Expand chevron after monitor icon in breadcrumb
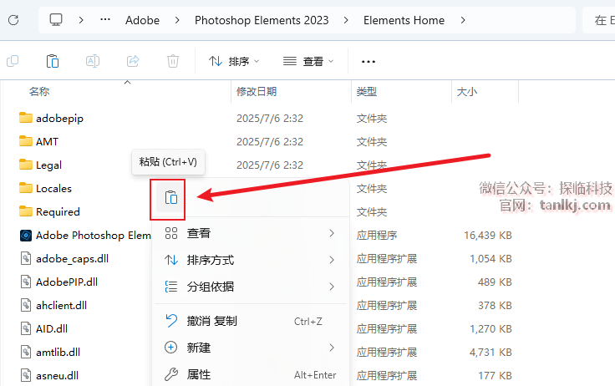615x386 pixels. 81,20
